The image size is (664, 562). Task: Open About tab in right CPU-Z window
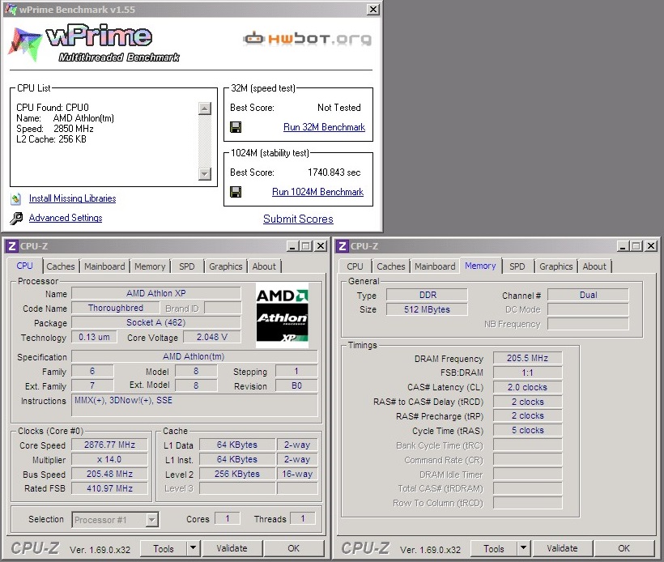coord(594,266)
